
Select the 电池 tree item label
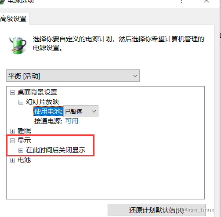[24, 160]
